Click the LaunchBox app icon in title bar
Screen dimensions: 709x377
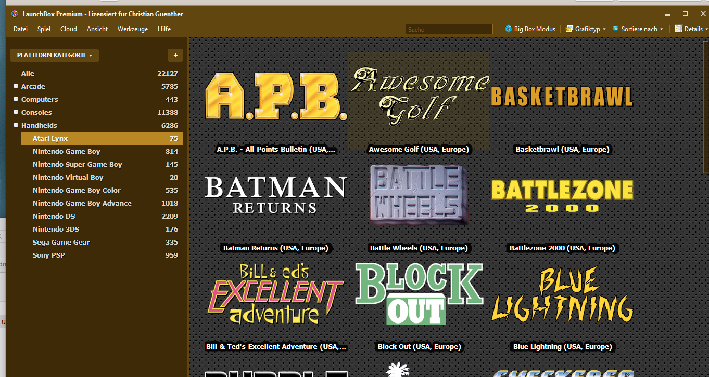tap(15, 14)
